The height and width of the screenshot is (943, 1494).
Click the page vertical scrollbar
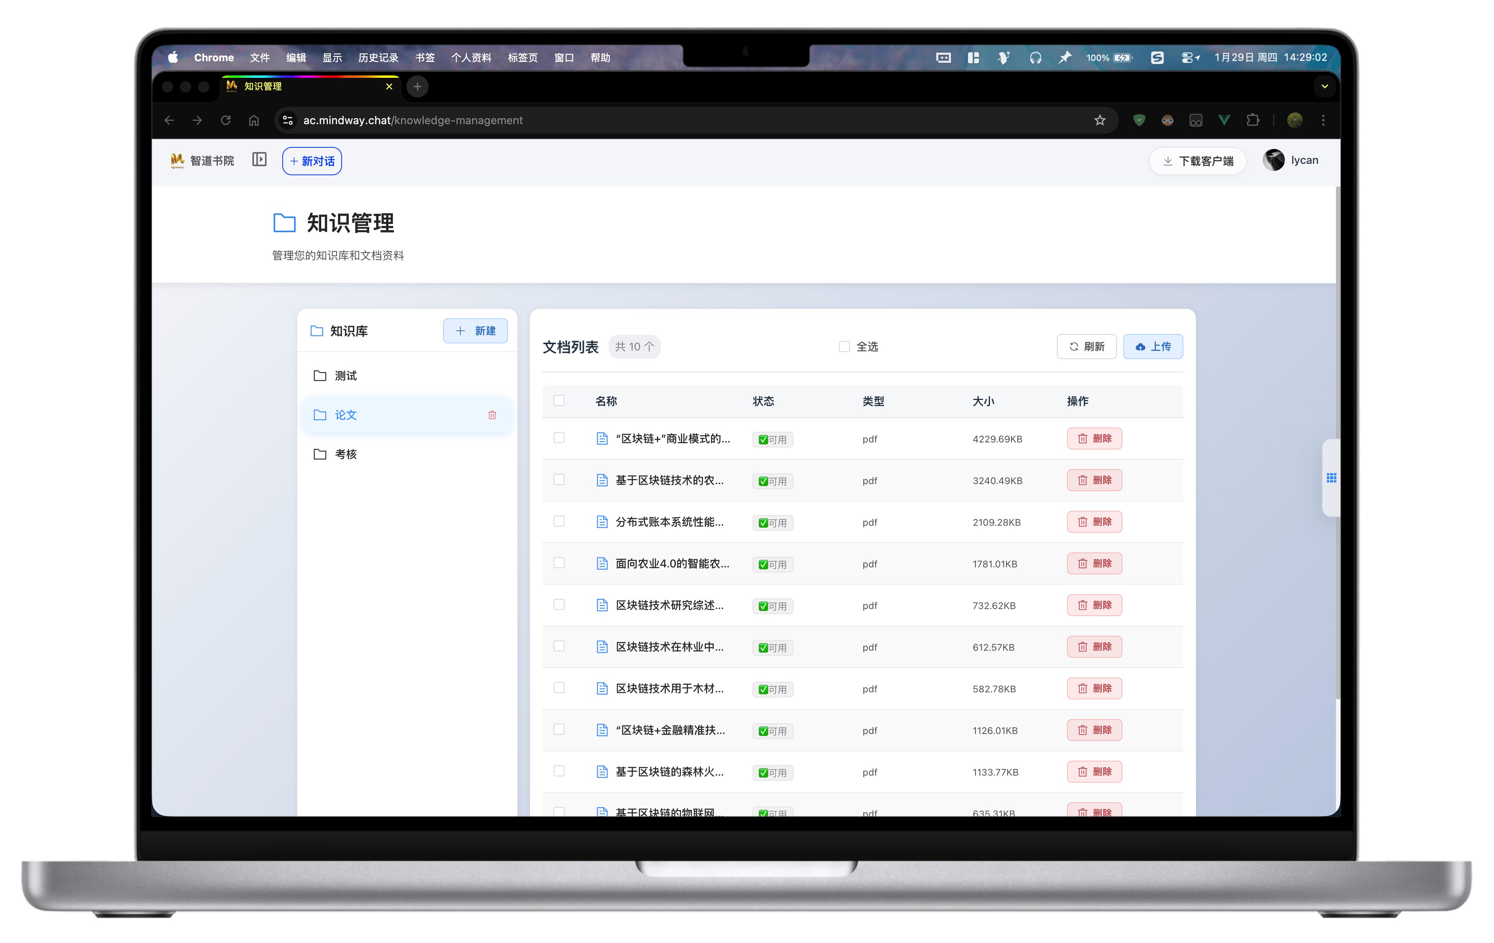pyautogui.click(x=1338, y=443)
